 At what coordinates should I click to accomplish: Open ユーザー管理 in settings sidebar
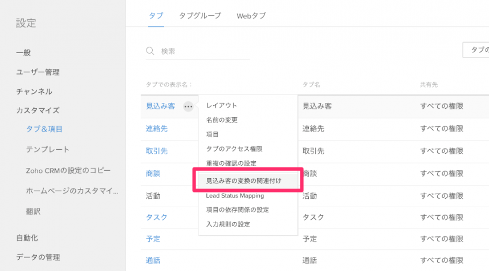point(38,72)
